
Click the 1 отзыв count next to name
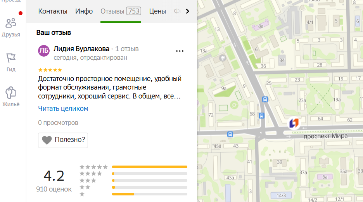click(127, 49)
